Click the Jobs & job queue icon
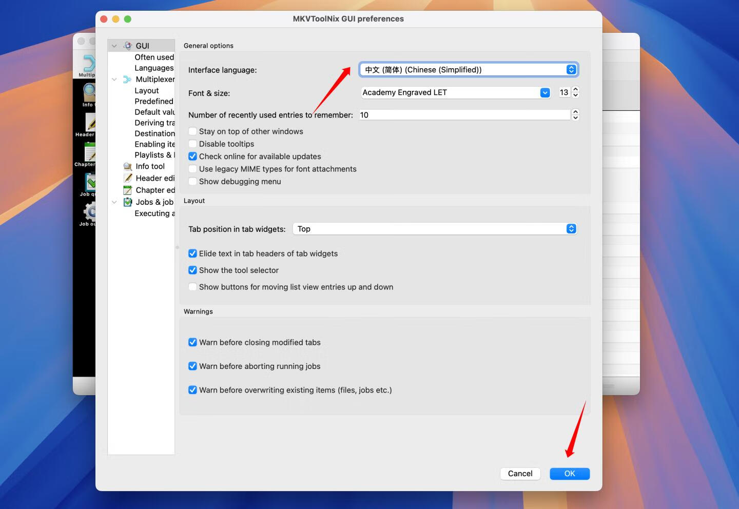The width and height of the screenshot is (739, 509). click(128, 202)
